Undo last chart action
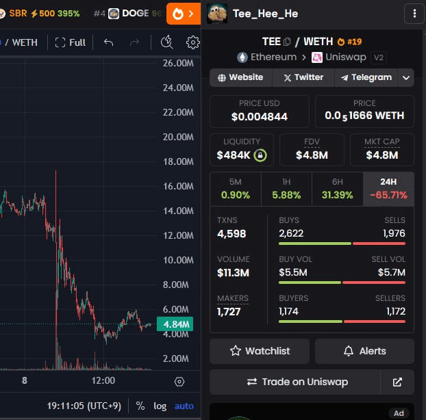 [109, 42]
